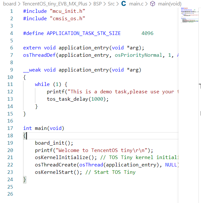Click the "cmsis_os.h" include string
Viewport: 201px width, 203px height.
point(67,19)
